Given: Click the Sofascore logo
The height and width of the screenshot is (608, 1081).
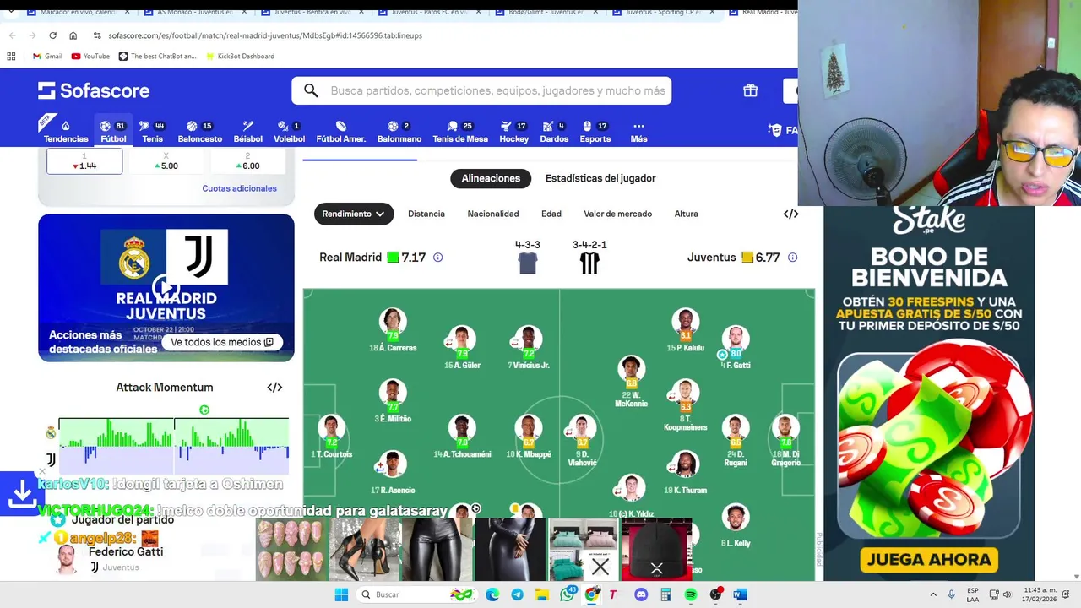Looking at the screenshot, I should coord(94,90).
